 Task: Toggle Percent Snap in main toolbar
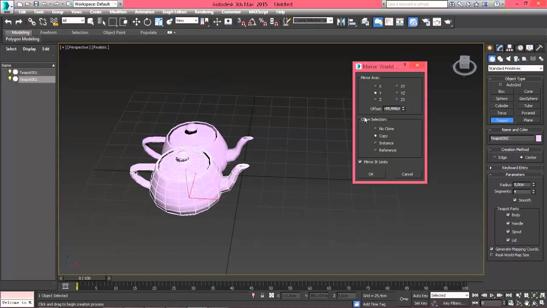(x=263, y=22)
